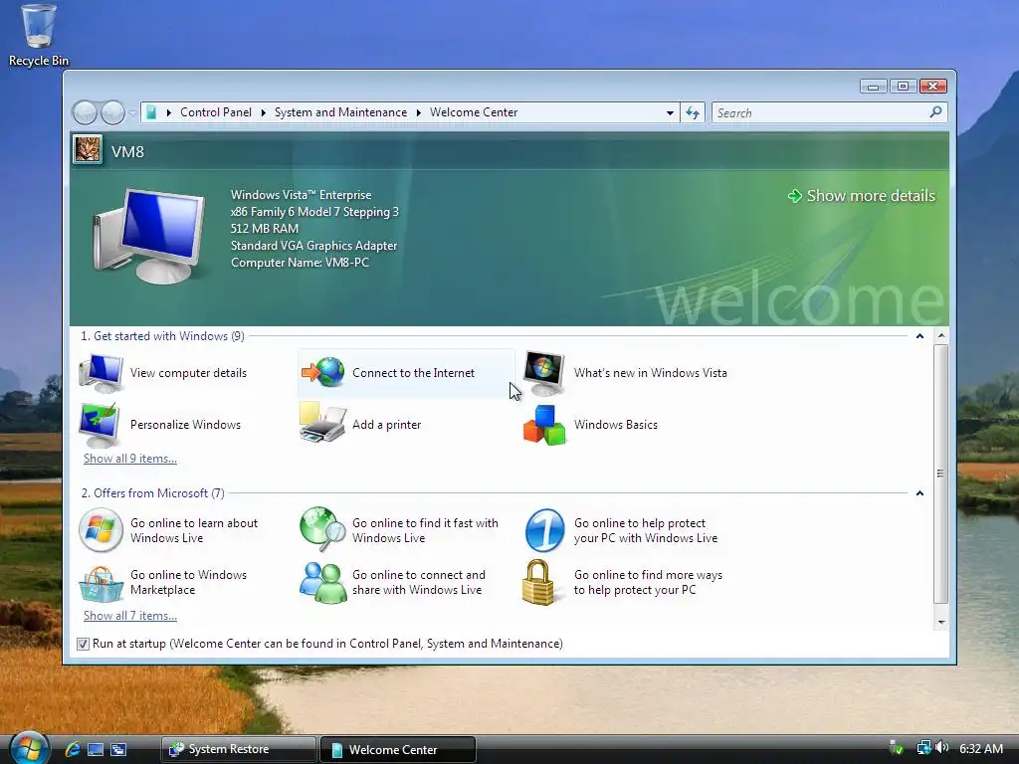Click System and Maintenance breadcrumb
The height and width of the screenshot is (764, 1019).
(340, 112)
